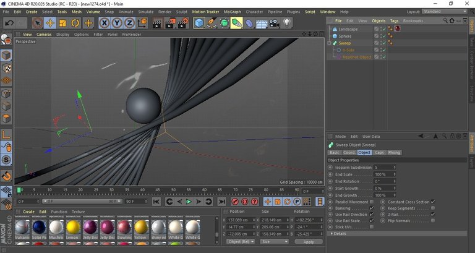475x253 pixels.
Task: Open the spline pen tool
Action: 212,23
